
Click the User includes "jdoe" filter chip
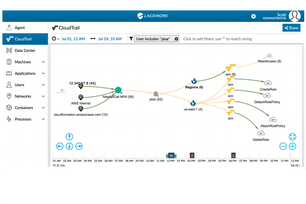(x=156, y=39)
